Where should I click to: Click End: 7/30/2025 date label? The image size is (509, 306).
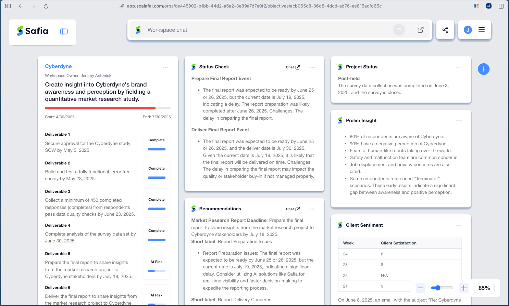(157, 117)
